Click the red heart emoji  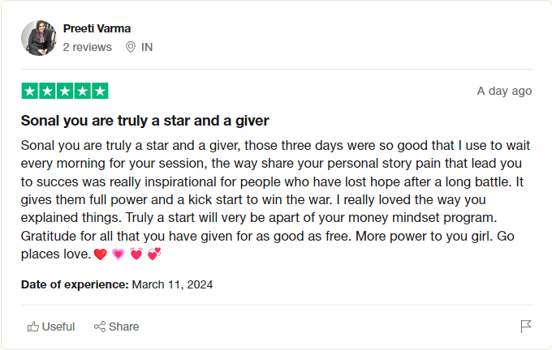pos(101,256)
